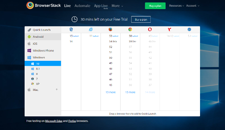
Task: Open the Microsoft Edge link
Action: coord(54,121)
